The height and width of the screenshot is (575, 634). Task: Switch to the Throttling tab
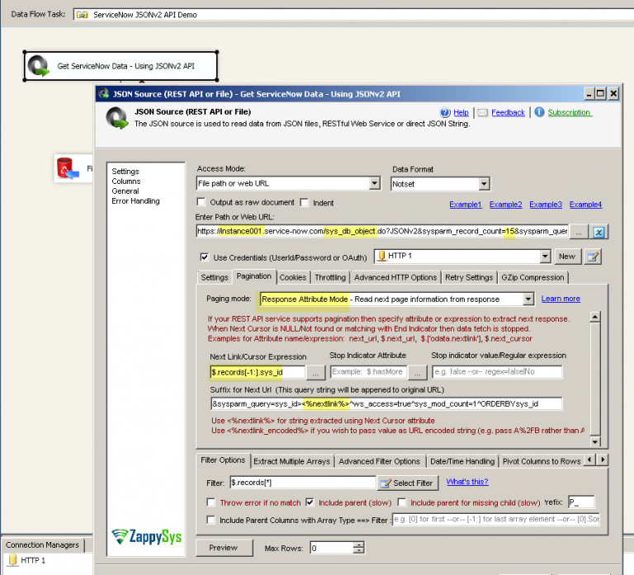click(330, 277)
